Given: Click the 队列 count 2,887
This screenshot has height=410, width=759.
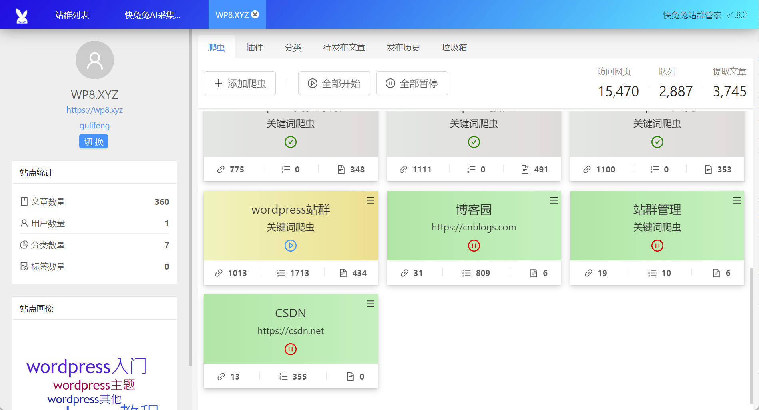Looking at the screenshot, I should coord(676,91).
